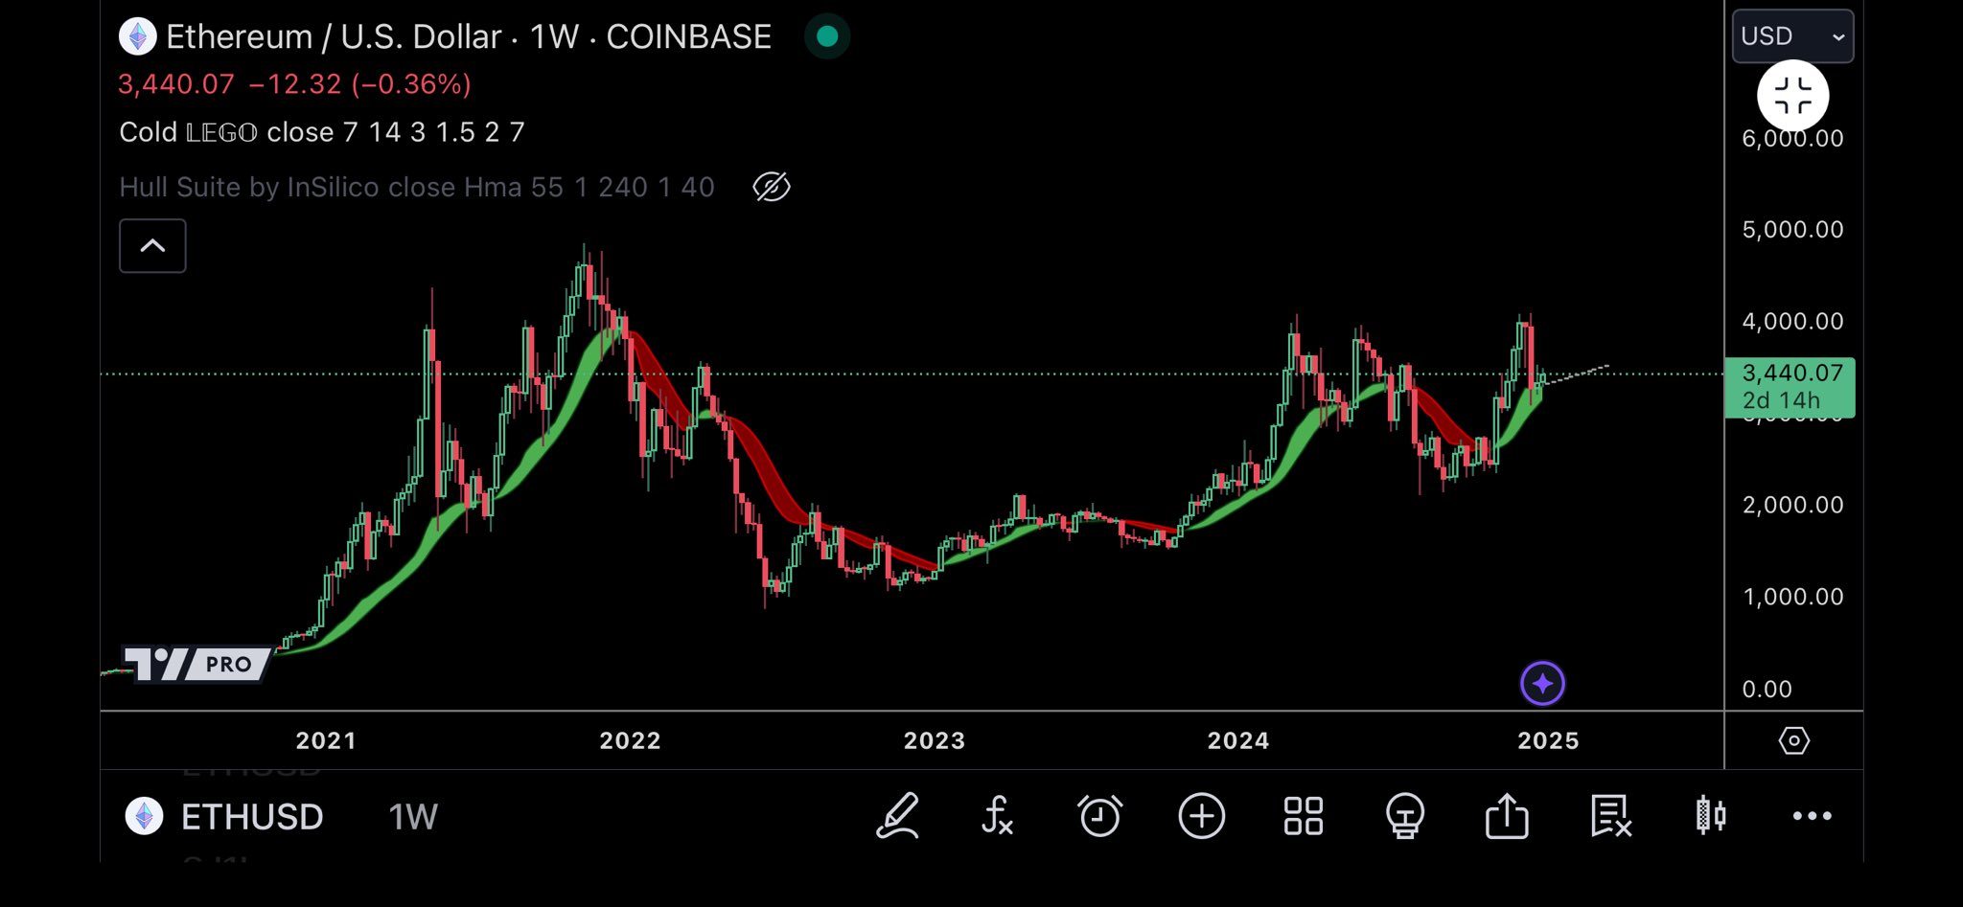Tap the plus icon in bottom toolbar
Image resolution: width=1963 pixels, height=907 pixels.
pyautogui.click(x=1202, y=816)
